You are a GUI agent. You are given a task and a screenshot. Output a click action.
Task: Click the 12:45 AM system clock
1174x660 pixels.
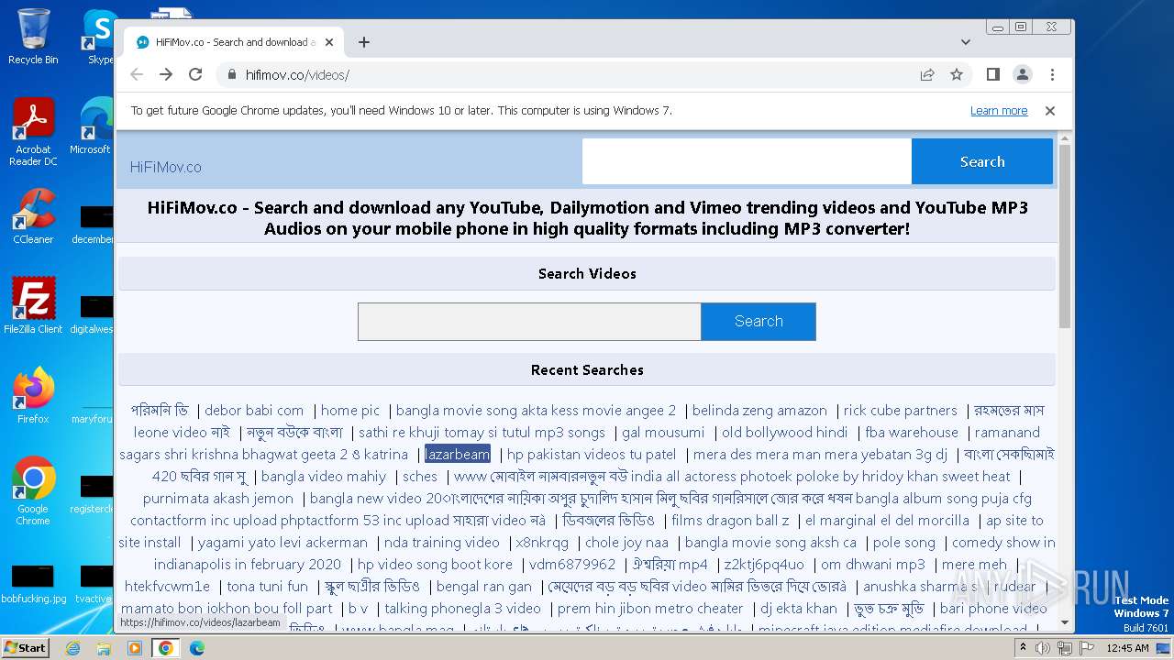click(x=1127, y=648)
